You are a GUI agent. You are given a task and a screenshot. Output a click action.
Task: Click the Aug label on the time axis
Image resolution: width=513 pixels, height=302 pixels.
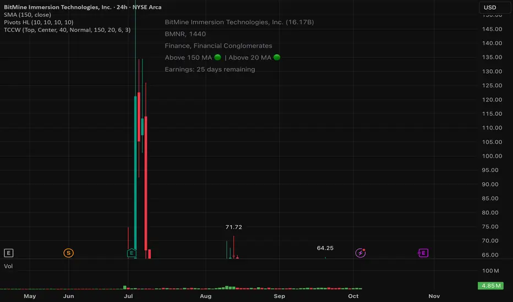point(206,296)
